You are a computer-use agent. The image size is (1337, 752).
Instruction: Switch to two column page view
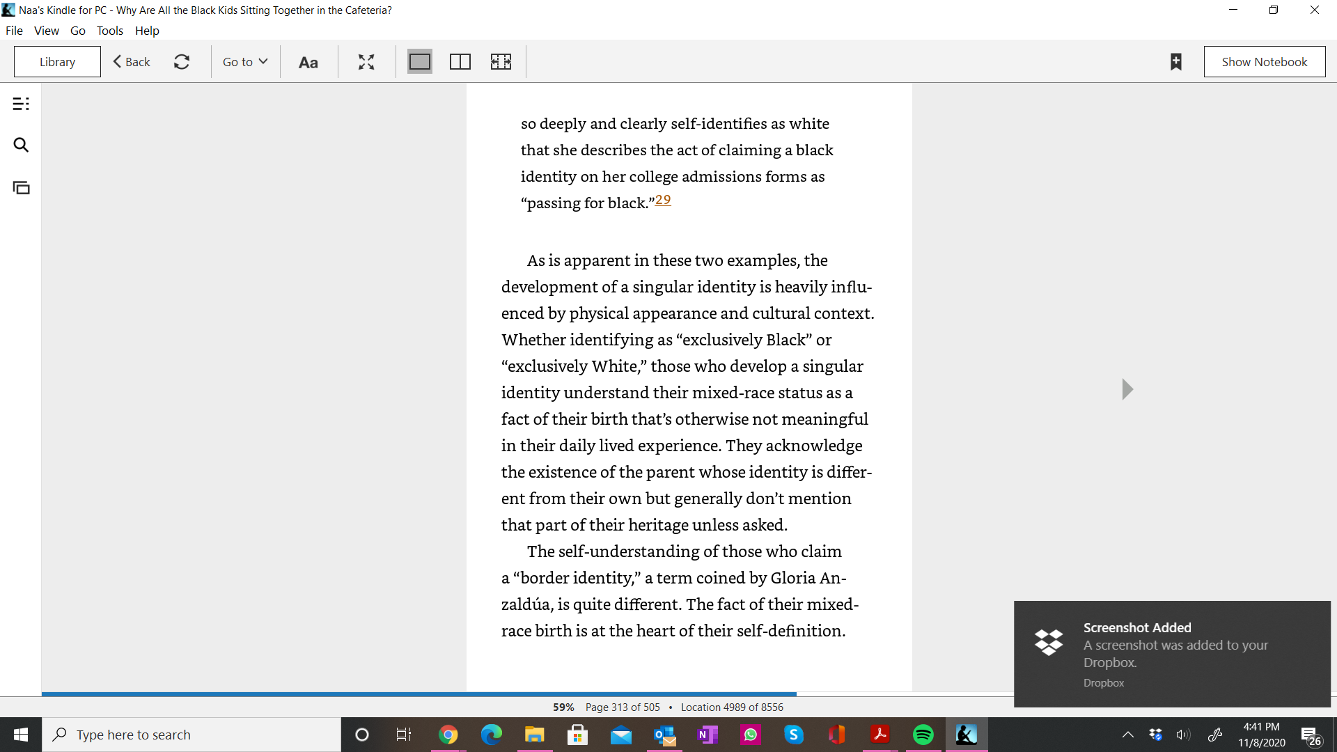pyautogui.click(x=460, y=62)
